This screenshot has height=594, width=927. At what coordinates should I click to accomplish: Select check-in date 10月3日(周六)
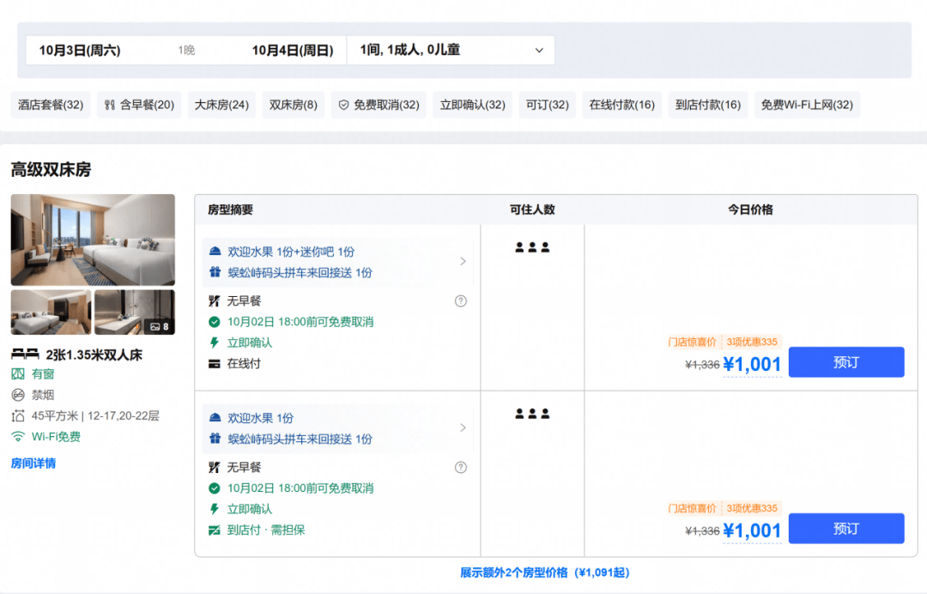(x=80, y=51)
